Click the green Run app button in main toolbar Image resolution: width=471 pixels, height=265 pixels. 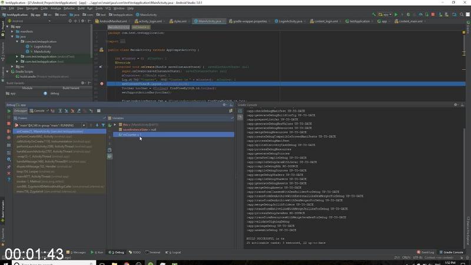(396, 14)
